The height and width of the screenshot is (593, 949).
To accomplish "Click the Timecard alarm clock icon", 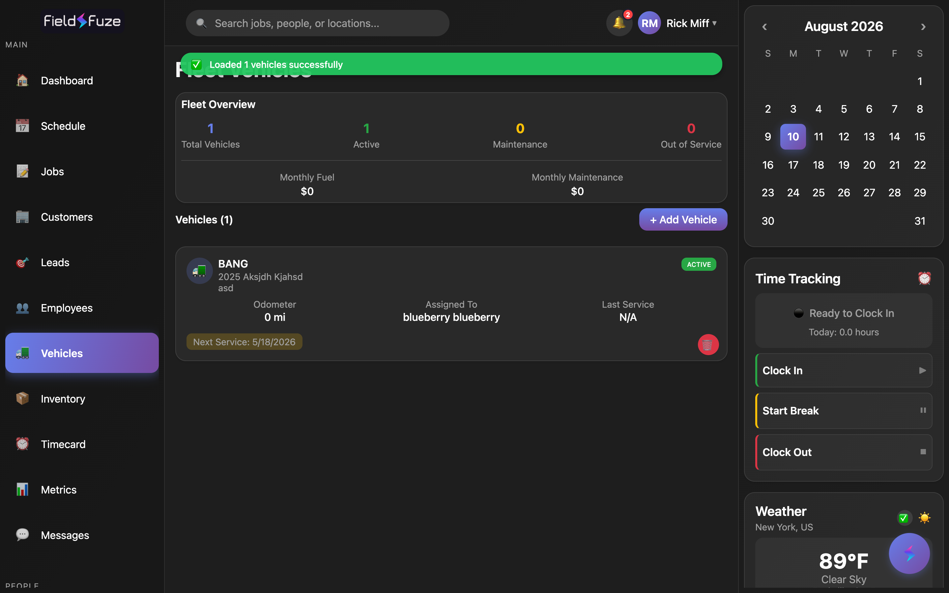I will coord(22,444).
